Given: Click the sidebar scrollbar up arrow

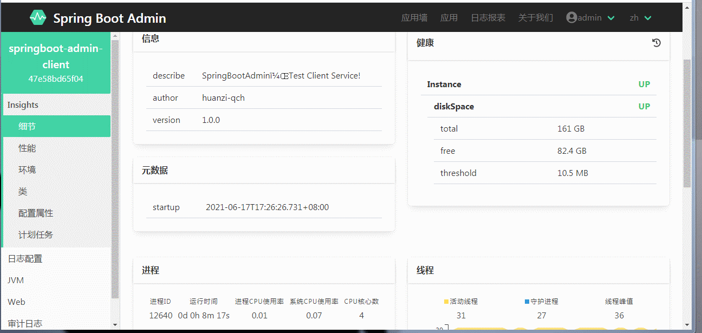Looking at the screenshot, I should pos(115,36).
